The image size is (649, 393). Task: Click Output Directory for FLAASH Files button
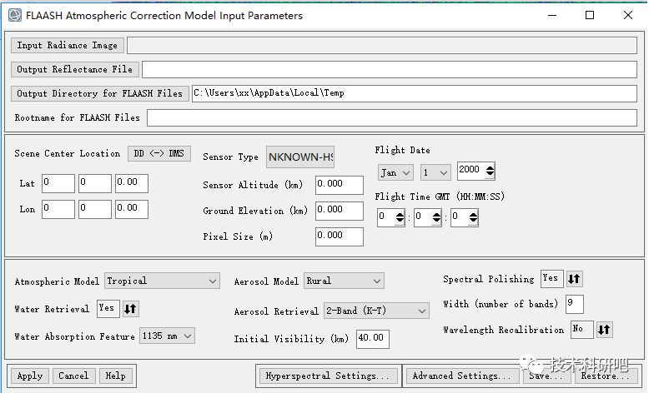[x=100, y=93]
